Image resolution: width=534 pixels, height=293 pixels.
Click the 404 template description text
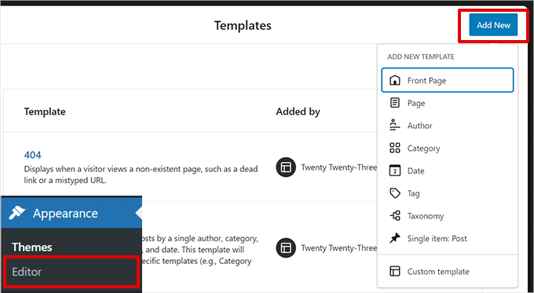pos(141,174)
